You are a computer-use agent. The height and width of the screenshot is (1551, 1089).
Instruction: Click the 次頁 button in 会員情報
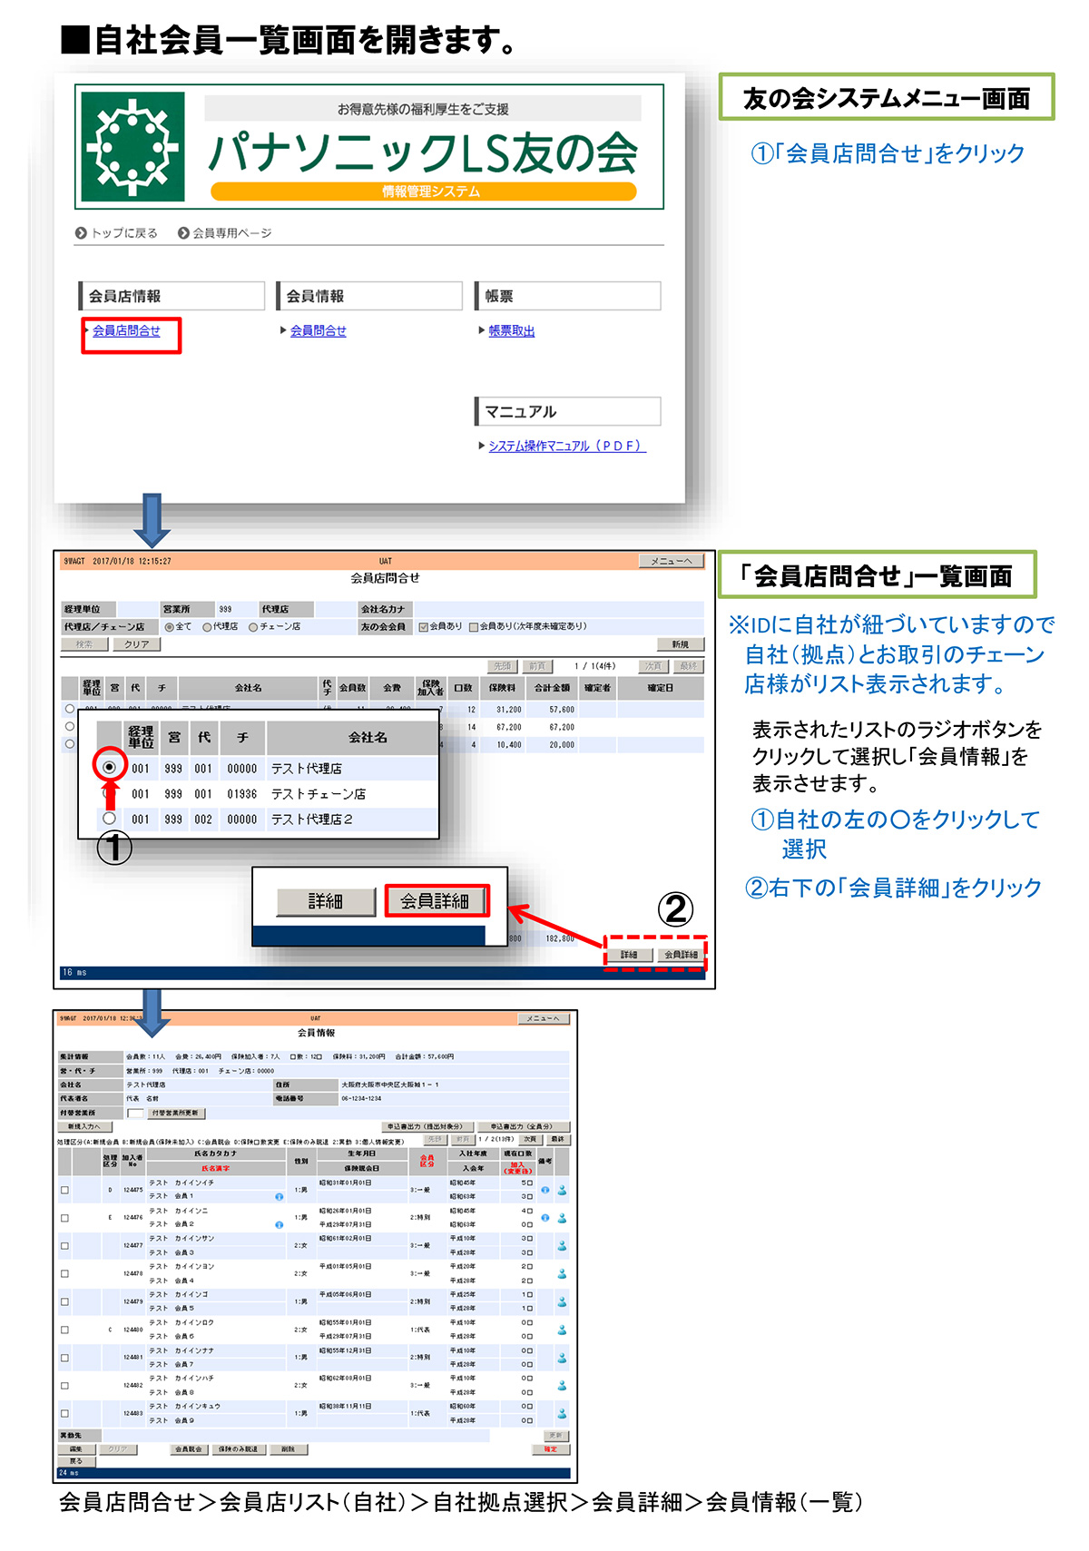click(x=530, y=1139)
